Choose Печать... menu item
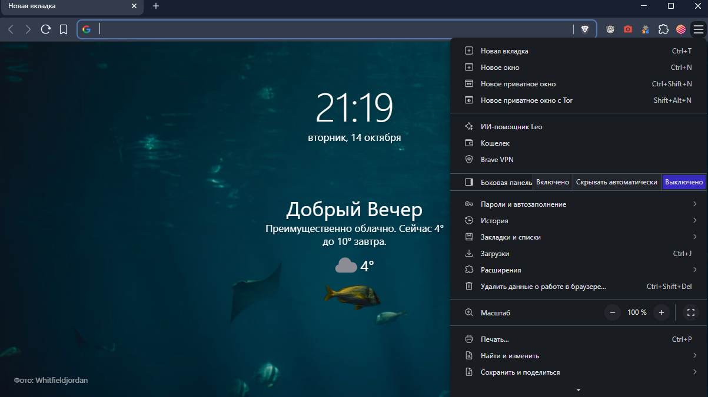The width and height of the screenshot is (708, 397). (579, 339)
